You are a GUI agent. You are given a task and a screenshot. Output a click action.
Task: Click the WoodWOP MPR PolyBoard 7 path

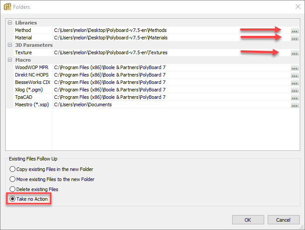[110, 67]
